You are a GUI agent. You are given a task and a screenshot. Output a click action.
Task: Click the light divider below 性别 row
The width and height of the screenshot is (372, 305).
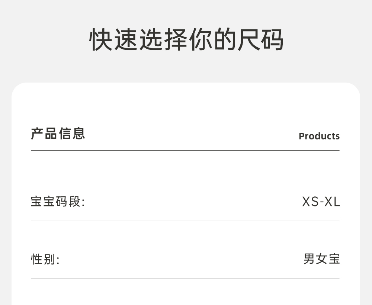pos(185,278)
